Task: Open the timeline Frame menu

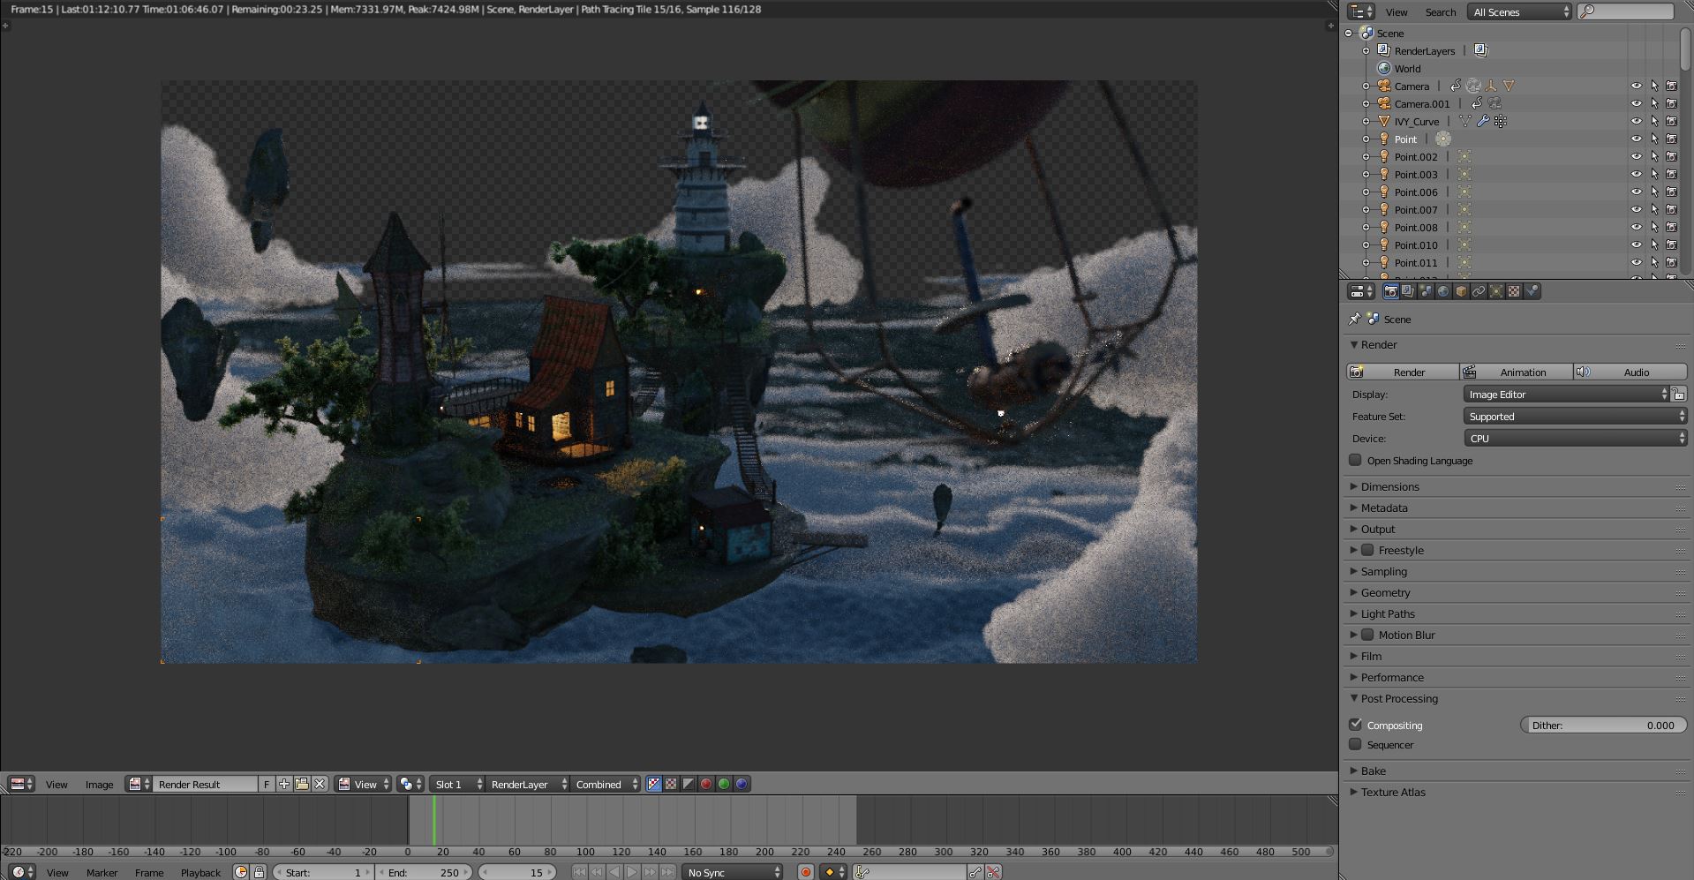Action: (x=149, y=872)
